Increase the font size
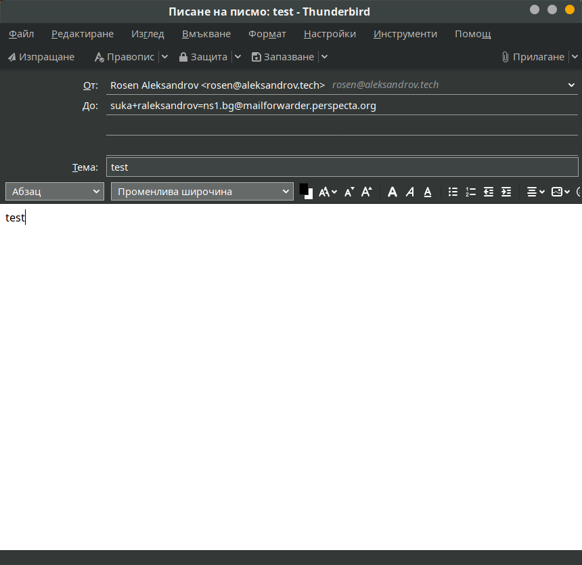Viewport: 582px width, 565px height. [x=366, y=192]
